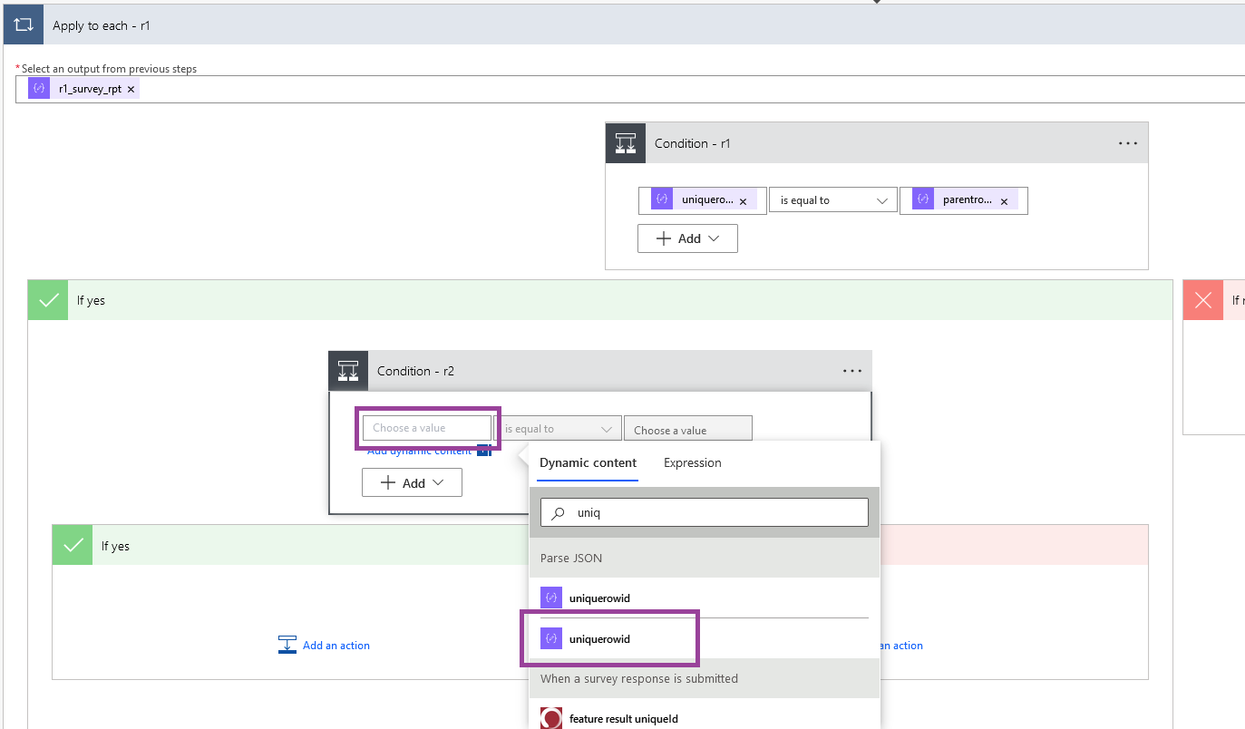The height and width of the screenshot is (729, 1245).
Task: Select the r1_survey_rpt token icon
Action: 38,88
